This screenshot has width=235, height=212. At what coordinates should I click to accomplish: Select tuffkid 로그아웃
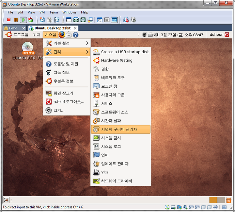[67, 102]
